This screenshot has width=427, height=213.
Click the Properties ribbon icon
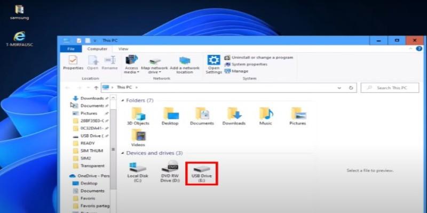tap(73, 60)
